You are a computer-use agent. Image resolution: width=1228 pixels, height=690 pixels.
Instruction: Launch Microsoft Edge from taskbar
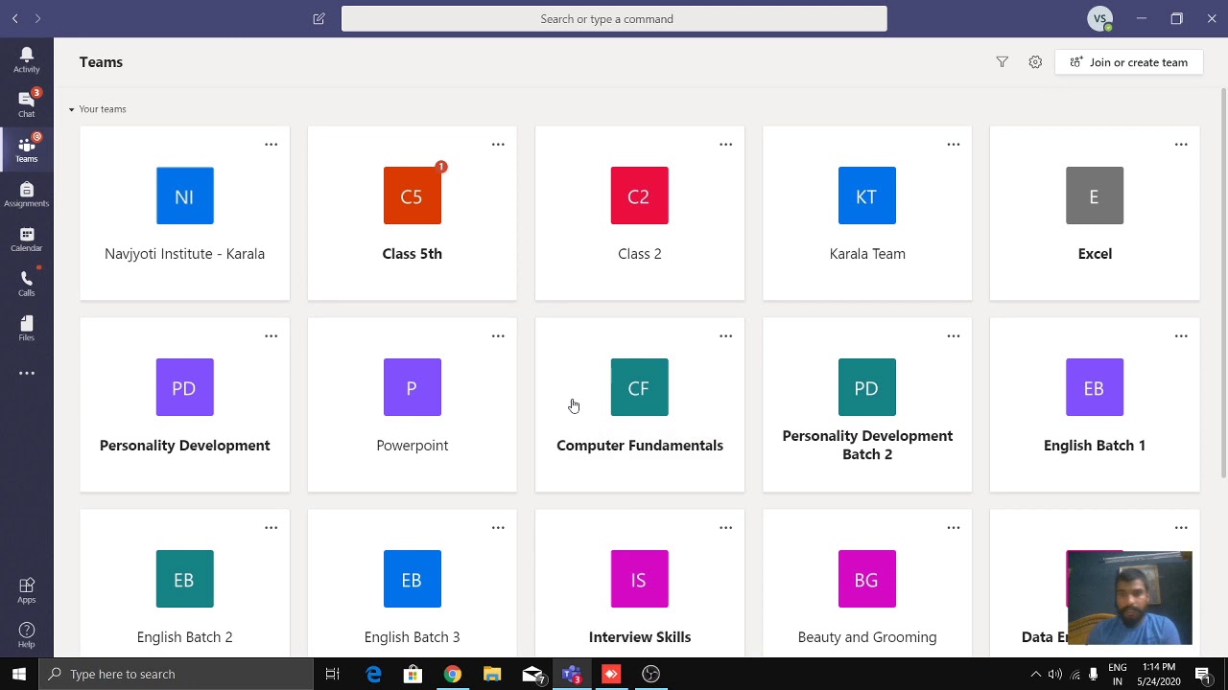coord(373,674)
